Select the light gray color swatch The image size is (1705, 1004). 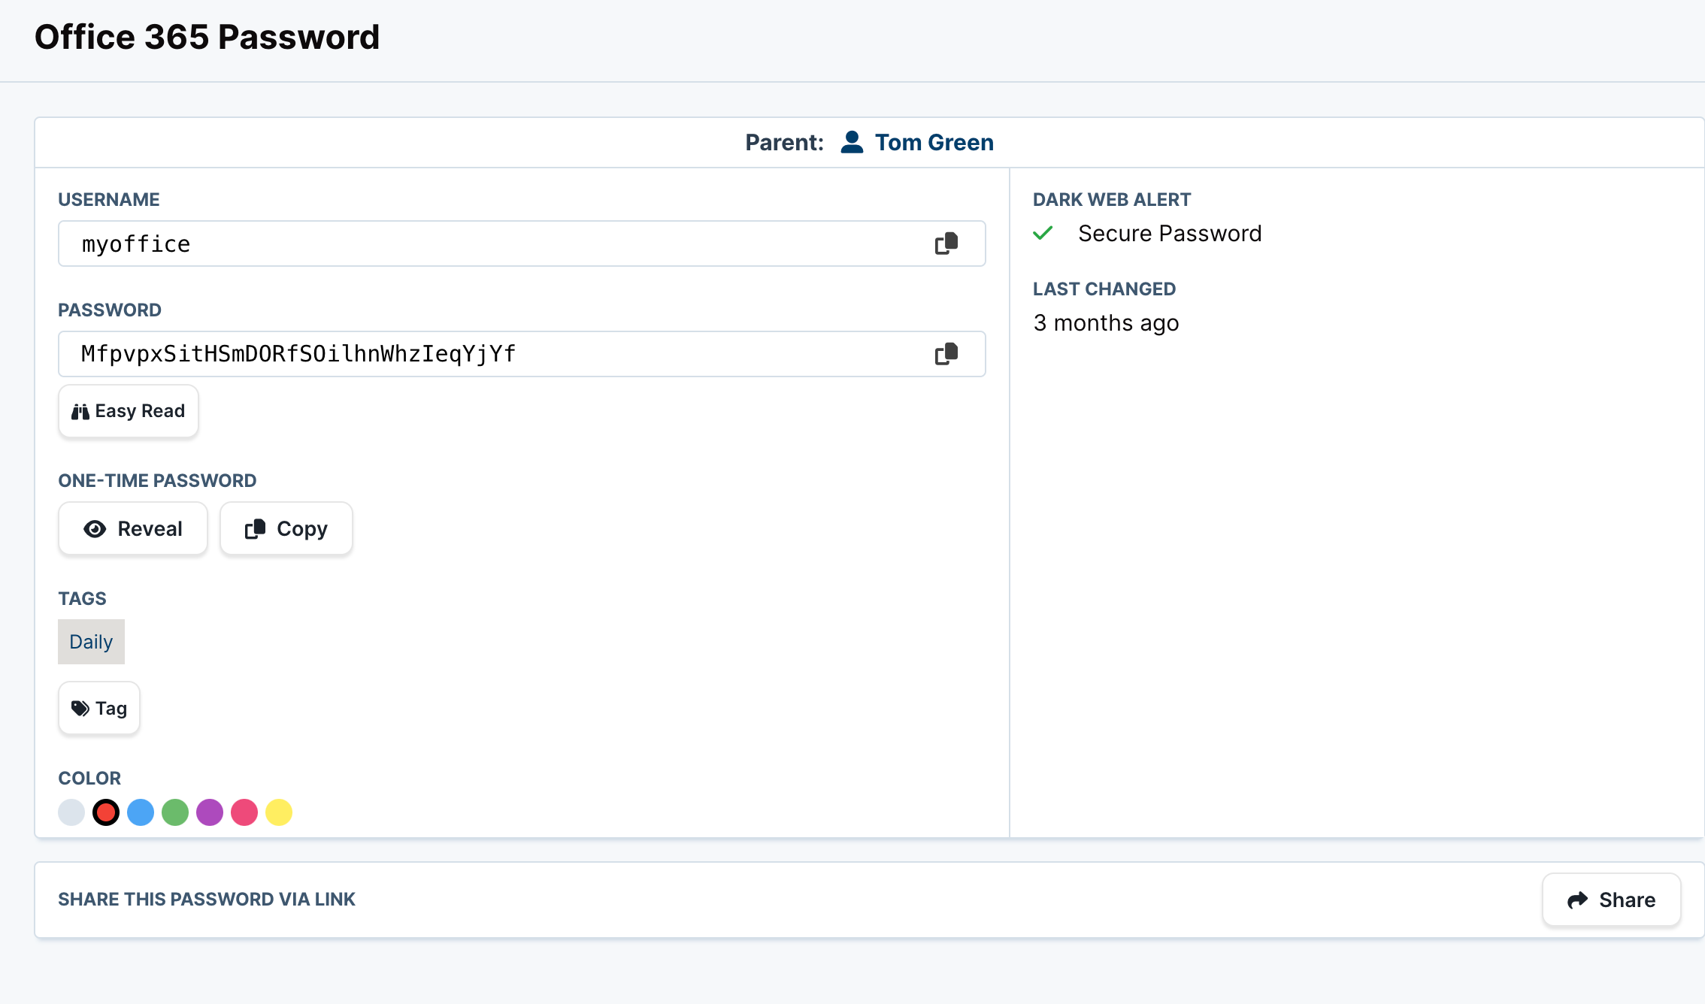pos(71,812)
